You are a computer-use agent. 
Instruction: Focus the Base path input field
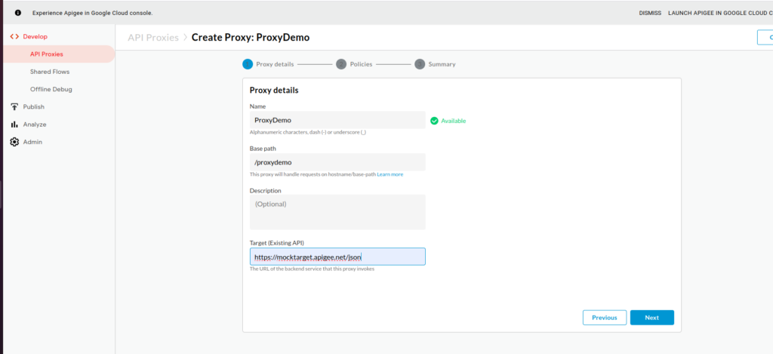coord(337,162)
